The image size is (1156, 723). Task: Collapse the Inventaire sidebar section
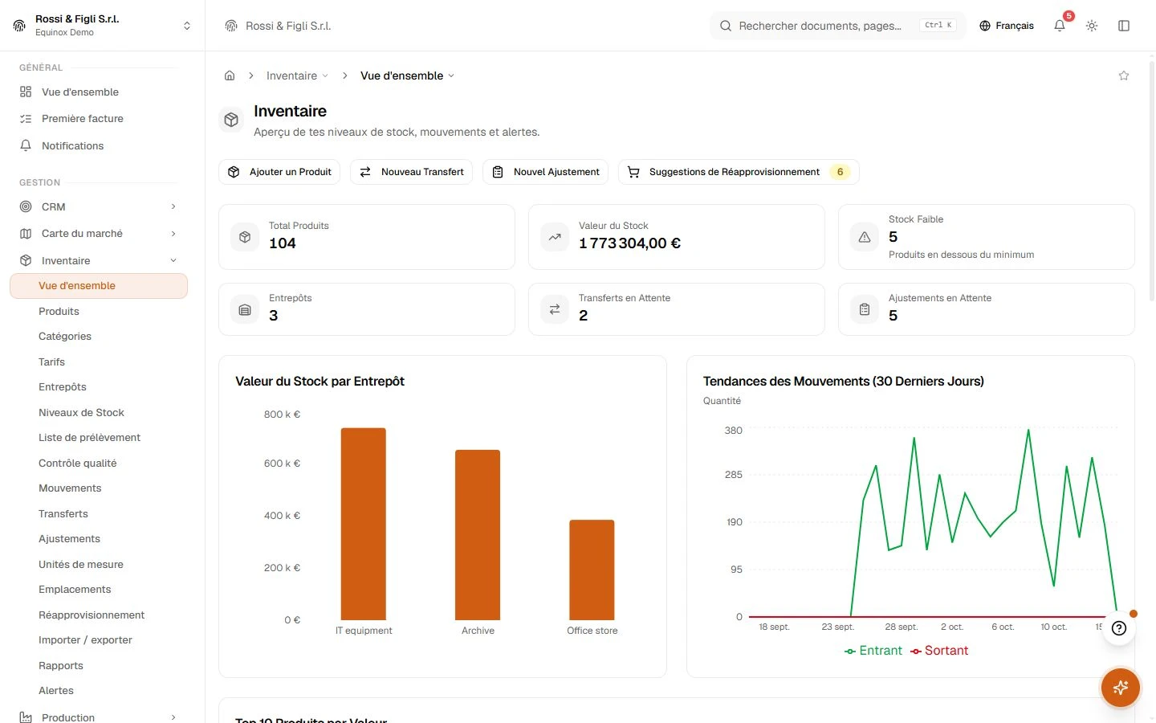coord(173,260)
